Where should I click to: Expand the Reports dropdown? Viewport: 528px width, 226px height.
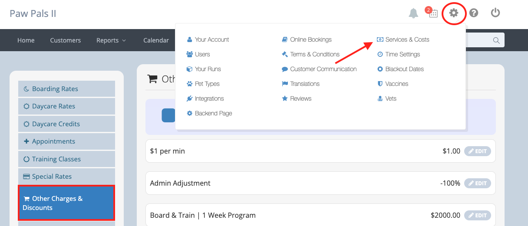[111, 40]
